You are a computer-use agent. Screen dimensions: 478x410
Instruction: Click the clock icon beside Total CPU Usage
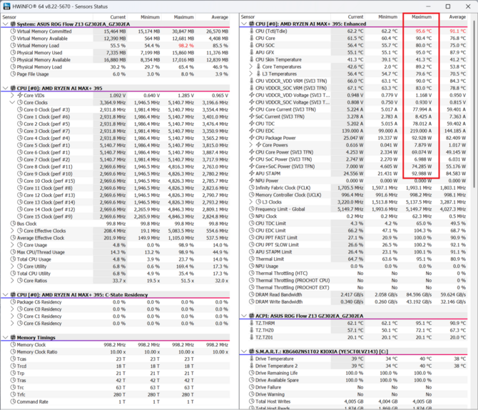13,259
